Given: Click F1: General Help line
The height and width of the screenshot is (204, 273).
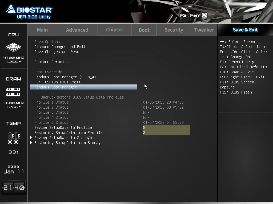Looking at the screenshot, I should 237,62.
